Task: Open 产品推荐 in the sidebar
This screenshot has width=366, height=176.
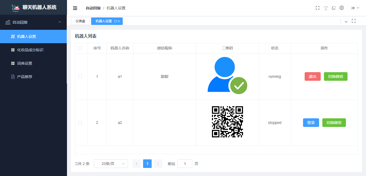Action: pos(33,77)
